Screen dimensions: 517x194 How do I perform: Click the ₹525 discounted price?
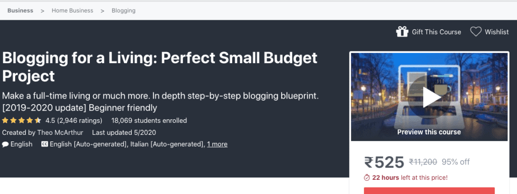pos(384,162)
